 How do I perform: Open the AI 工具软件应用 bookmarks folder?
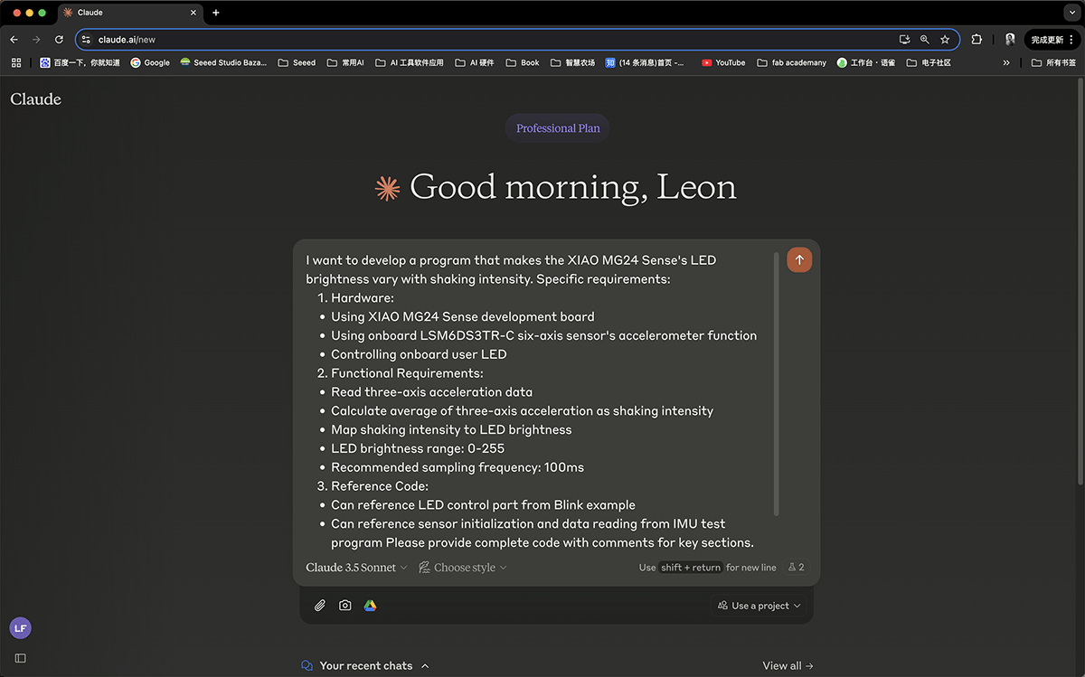(x=410, y=62)
